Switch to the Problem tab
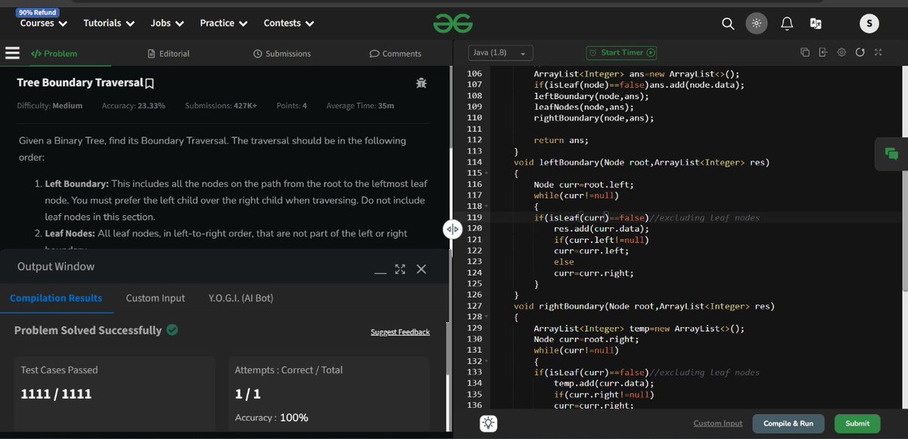This screenshot has height=439, width=908. coord(54,54)
